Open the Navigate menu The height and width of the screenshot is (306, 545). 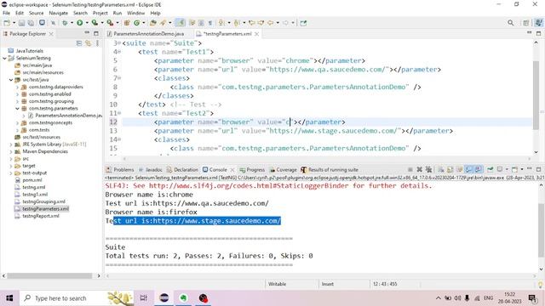[x=59, y=13]
